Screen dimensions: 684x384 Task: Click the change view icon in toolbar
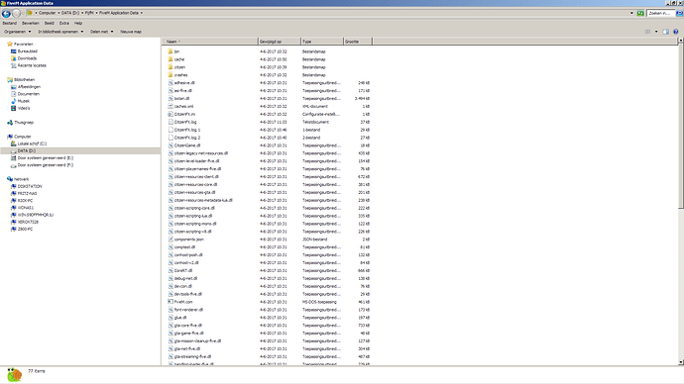click(647, 32)
